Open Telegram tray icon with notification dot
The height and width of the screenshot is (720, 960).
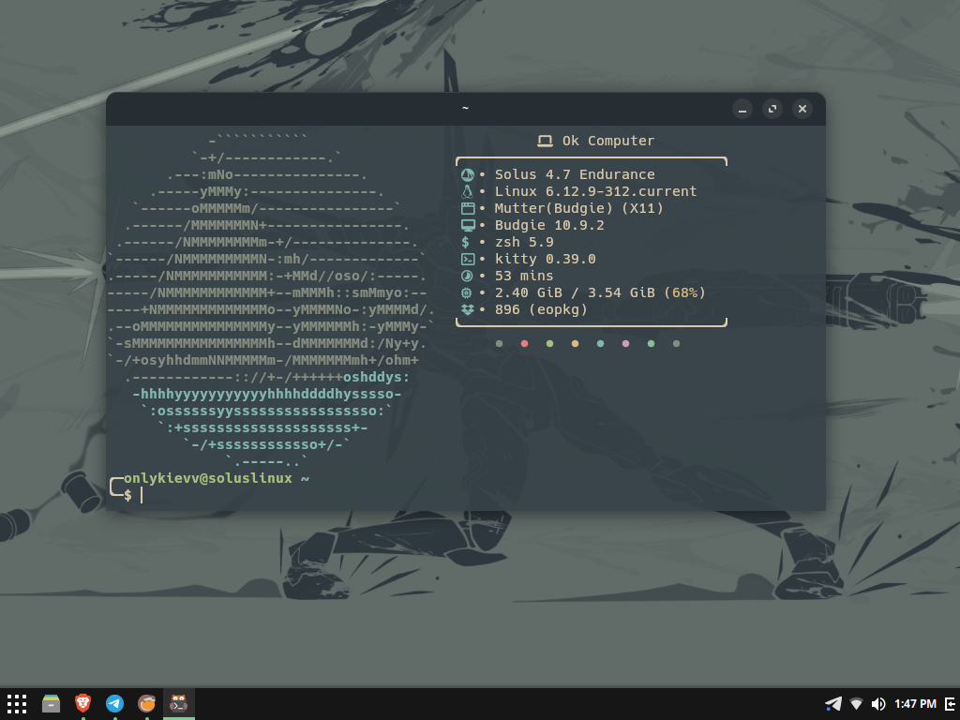(x=832, y=704)
